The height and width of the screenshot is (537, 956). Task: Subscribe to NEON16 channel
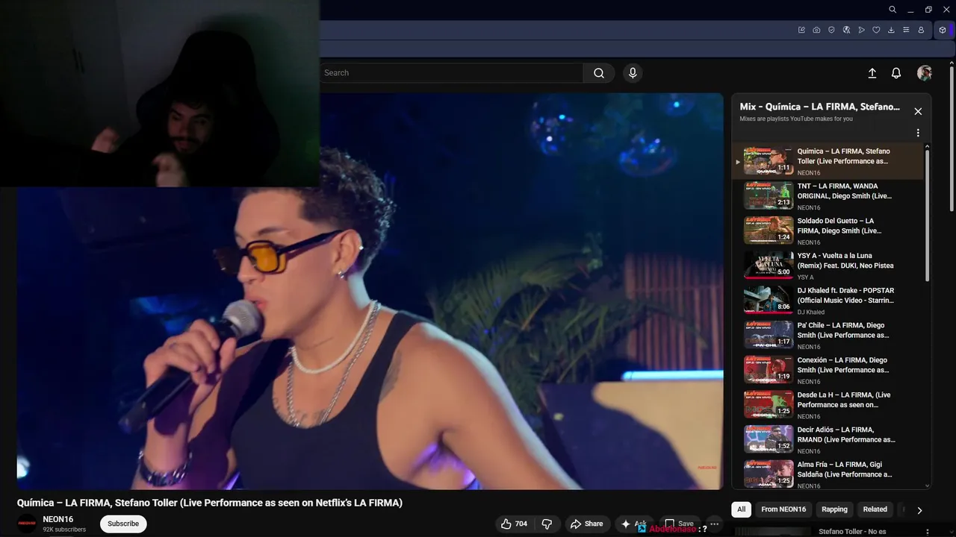(x=123, y=524)
